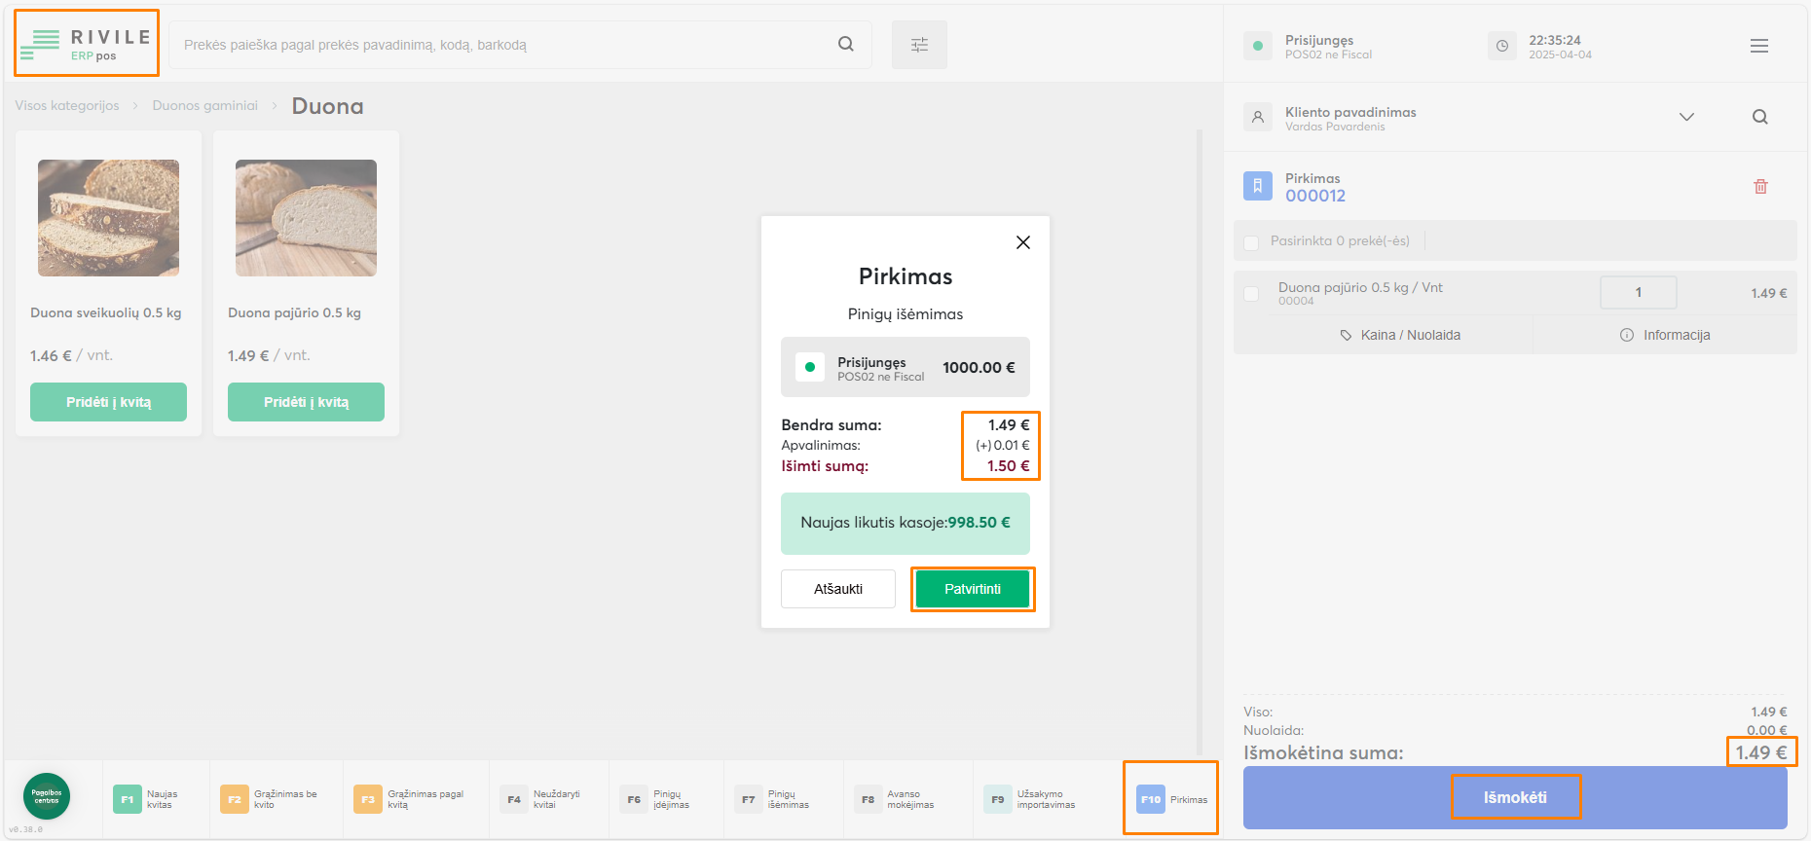Select F7 Pinigų išėmimas
1811x841 pixels.
point(774,799)
